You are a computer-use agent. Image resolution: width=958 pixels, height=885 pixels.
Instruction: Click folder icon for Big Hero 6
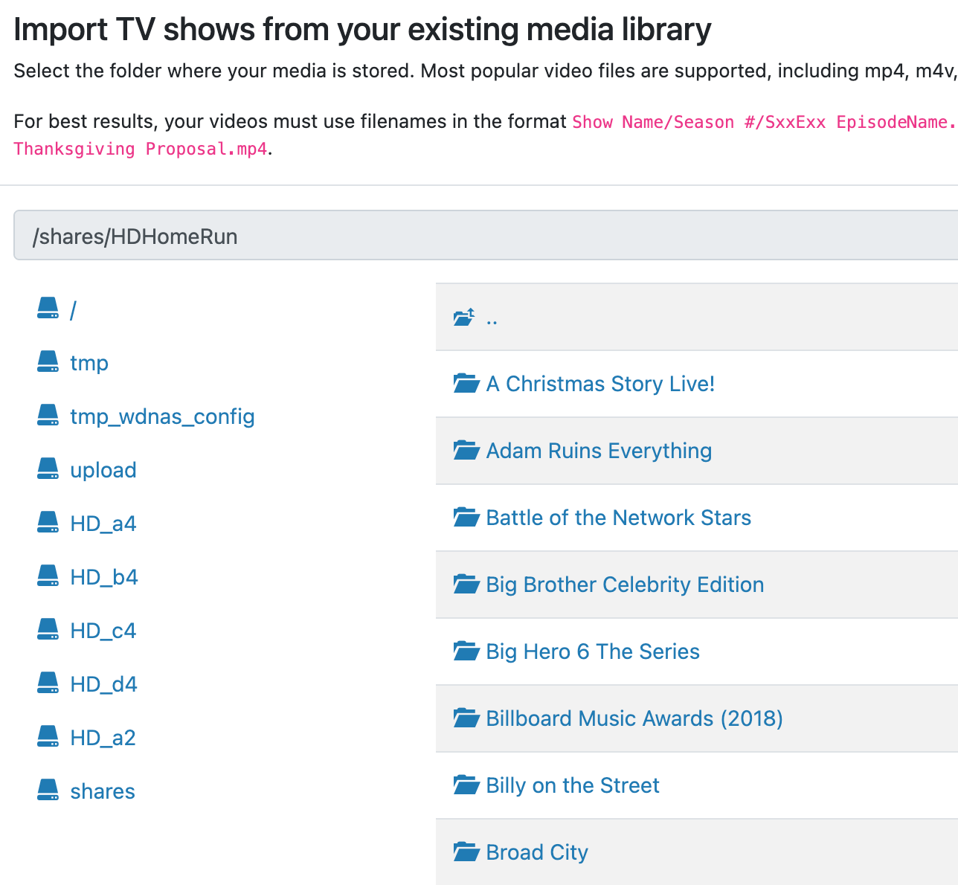coord(466,651)
